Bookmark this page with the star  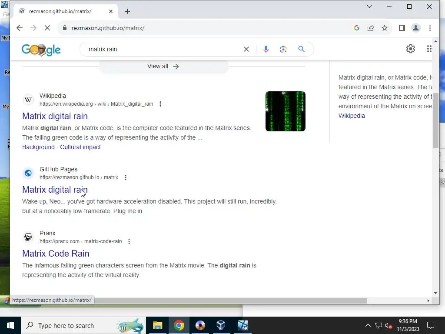[x=385, y=28]
